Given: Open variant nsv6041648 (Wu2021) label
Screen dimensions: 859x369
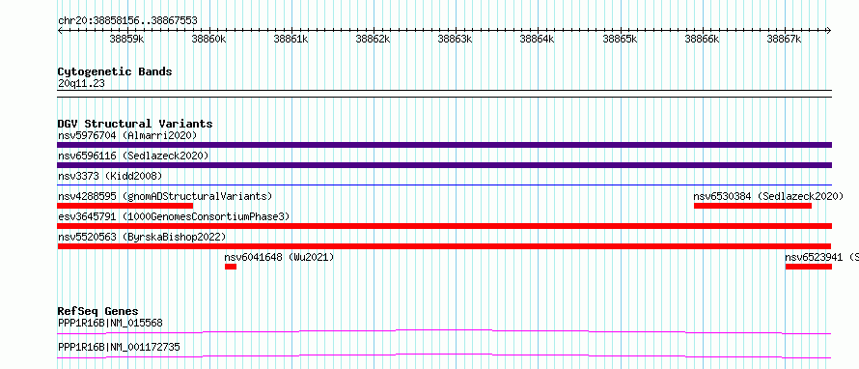Looking at the screenshot, I should pyautogui.click(x=279, y=257).
